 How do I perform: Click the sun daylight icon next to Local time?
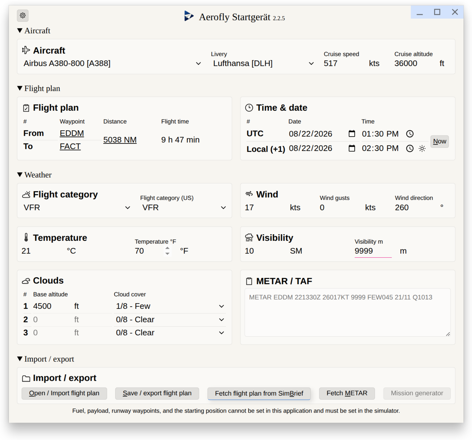[422, 149]
